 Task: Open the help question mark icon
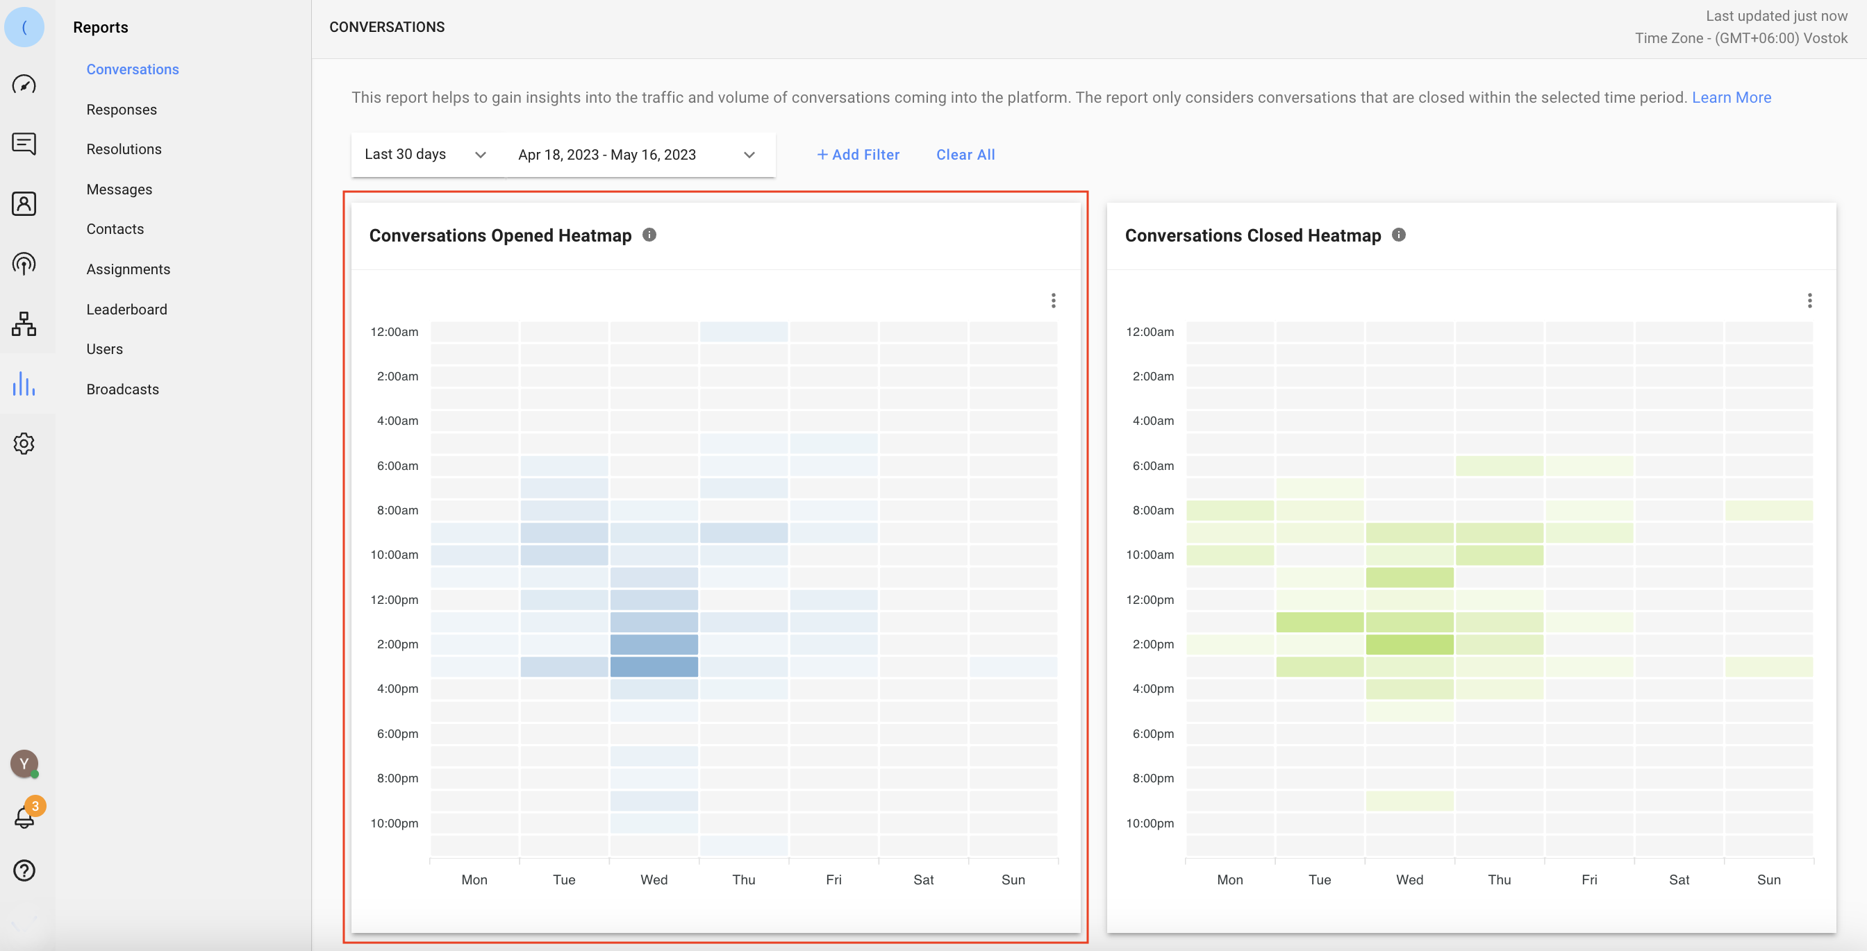[x=24, y=870]
